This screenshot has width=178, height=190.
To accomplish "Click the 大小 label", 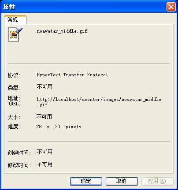I will [14, 117].
